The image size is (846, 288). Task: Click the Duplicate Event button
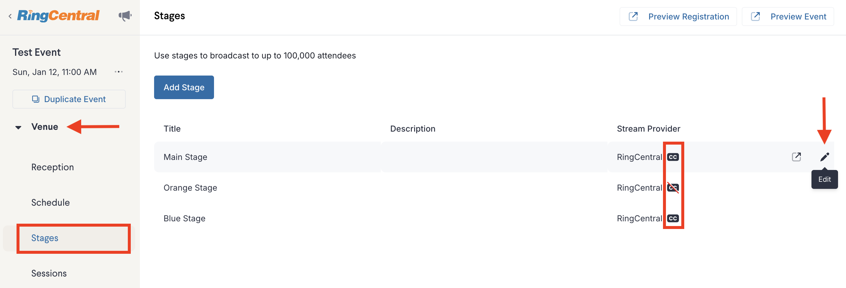(x=69, y=99)
